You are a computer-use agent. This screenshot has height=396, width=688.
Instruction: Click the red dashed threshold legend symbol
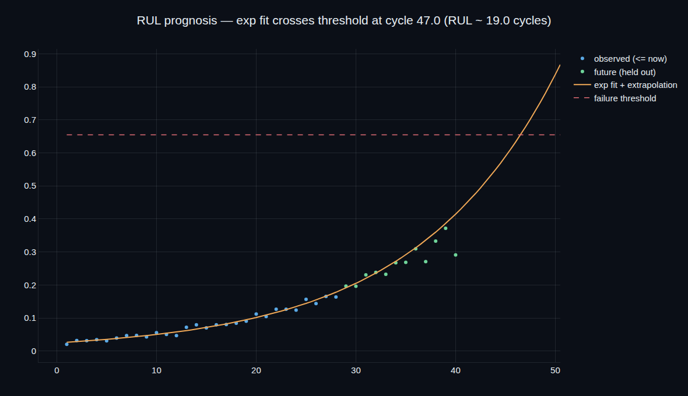tap(582, 98)
